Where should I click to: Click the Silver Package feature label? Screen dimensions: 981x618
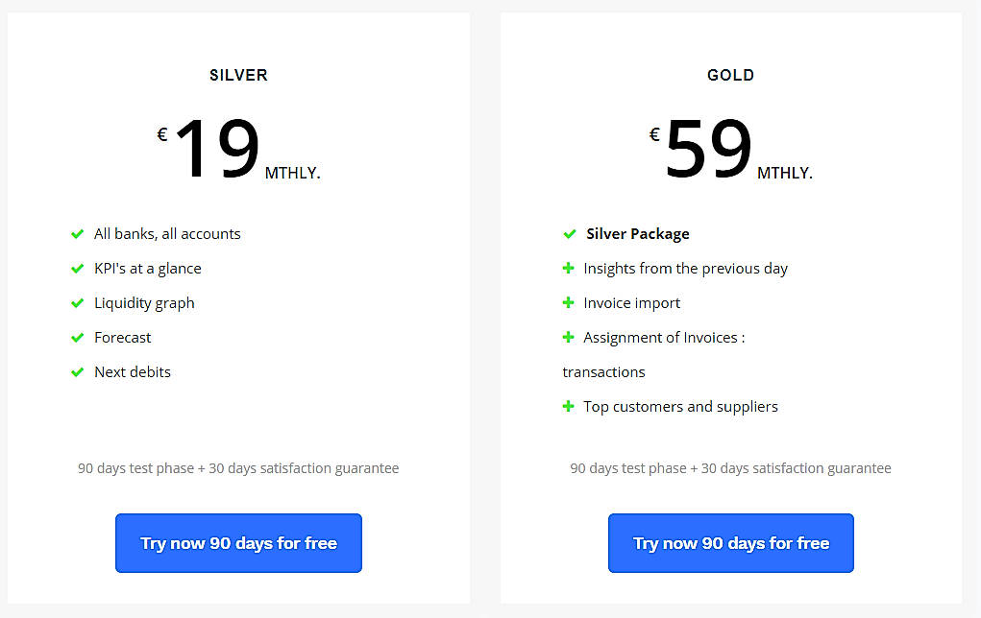click(638, 233)
